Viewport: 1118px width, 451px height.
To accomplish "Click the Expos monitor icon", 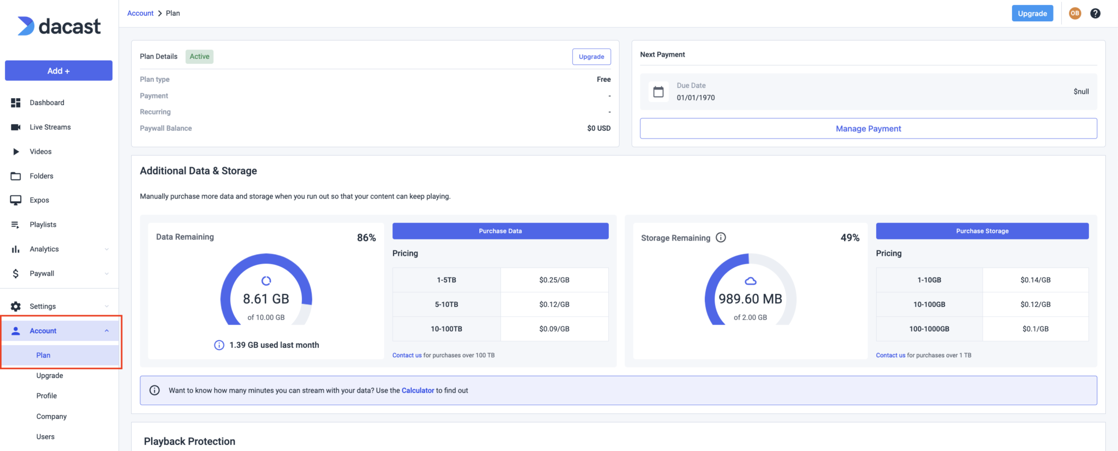I will [16, 200].
